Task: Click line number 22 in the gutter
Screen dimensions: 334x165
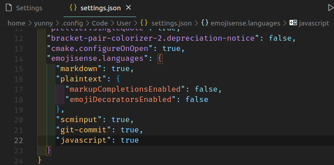Action: pyautogui.click(x=19, y=140)
